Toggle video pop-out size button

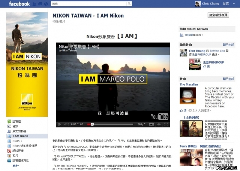tap(151, 125)
